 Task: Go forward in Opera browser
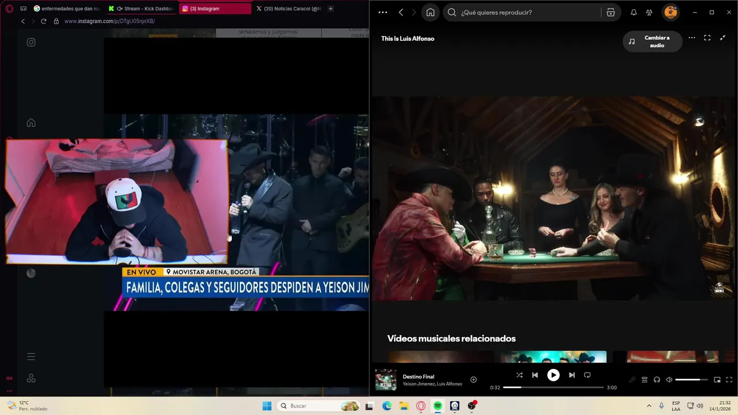click(33, 21)
